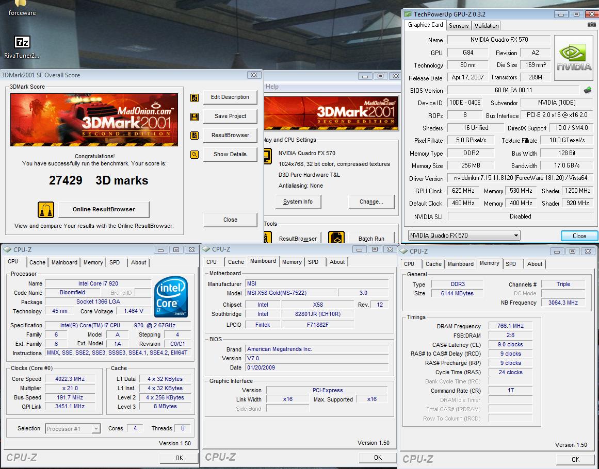Click the 3DMark2001 banner image in score dialog
599x469 pixels.
[x=94, y=120]
